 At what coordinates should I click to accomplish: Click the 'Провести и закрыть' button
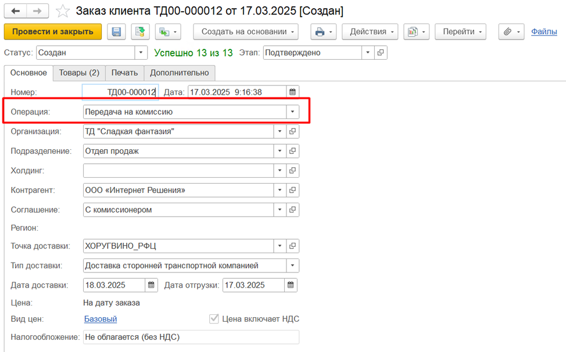(53, 32)
